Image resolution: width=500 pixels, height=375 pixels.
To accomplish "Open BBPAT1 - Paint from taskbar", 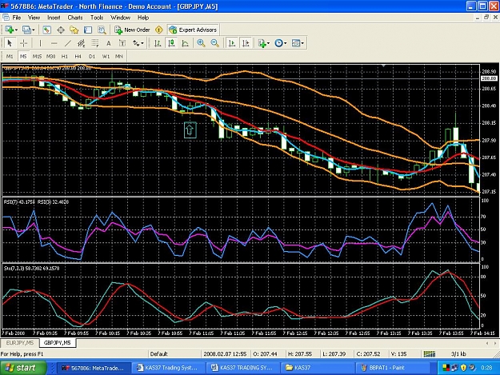I will [x=382, y=368].
